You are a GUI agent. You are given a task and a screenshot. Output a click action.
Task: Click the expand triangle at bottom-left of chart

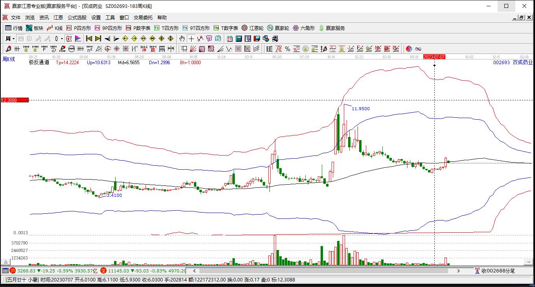pyautogui.click(x=6, y=262)
